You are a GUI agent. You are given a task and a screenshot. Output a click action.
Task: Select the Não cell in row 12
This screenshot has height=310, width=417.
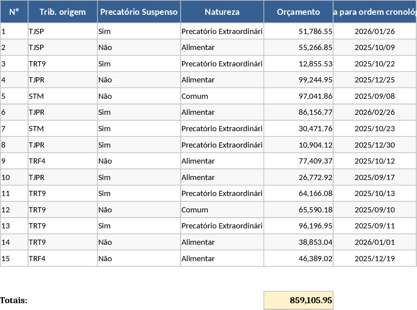coord(139,210)
